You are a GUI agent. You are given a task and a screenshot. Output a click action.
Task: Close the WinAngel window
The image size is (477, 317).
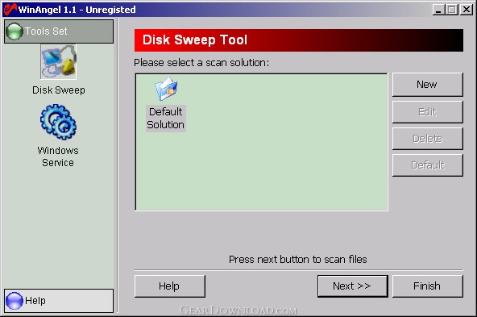pos(467,10)
